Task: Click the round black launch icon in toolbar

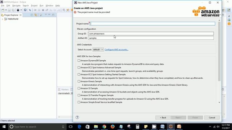Action: 18,10
